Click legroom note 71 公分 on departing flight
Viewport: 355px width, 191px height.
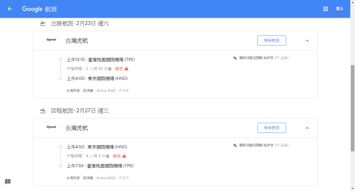click(264, 58)
